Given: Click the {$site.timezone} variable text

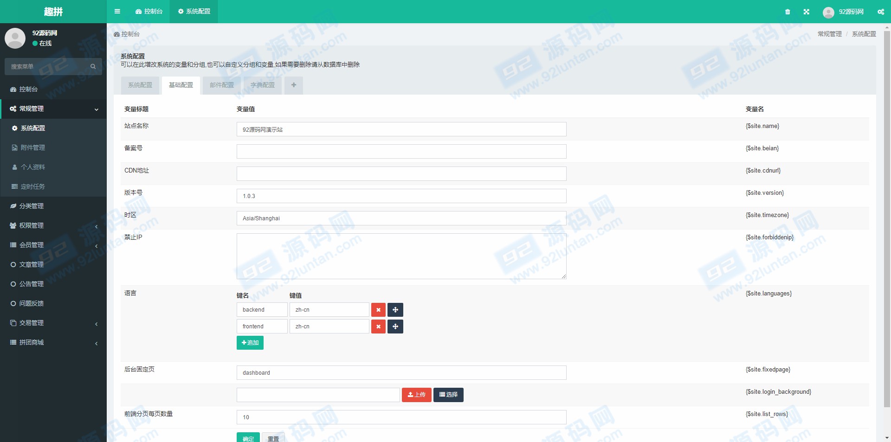Looking at the screenshot, I should (x=767, y=215).
